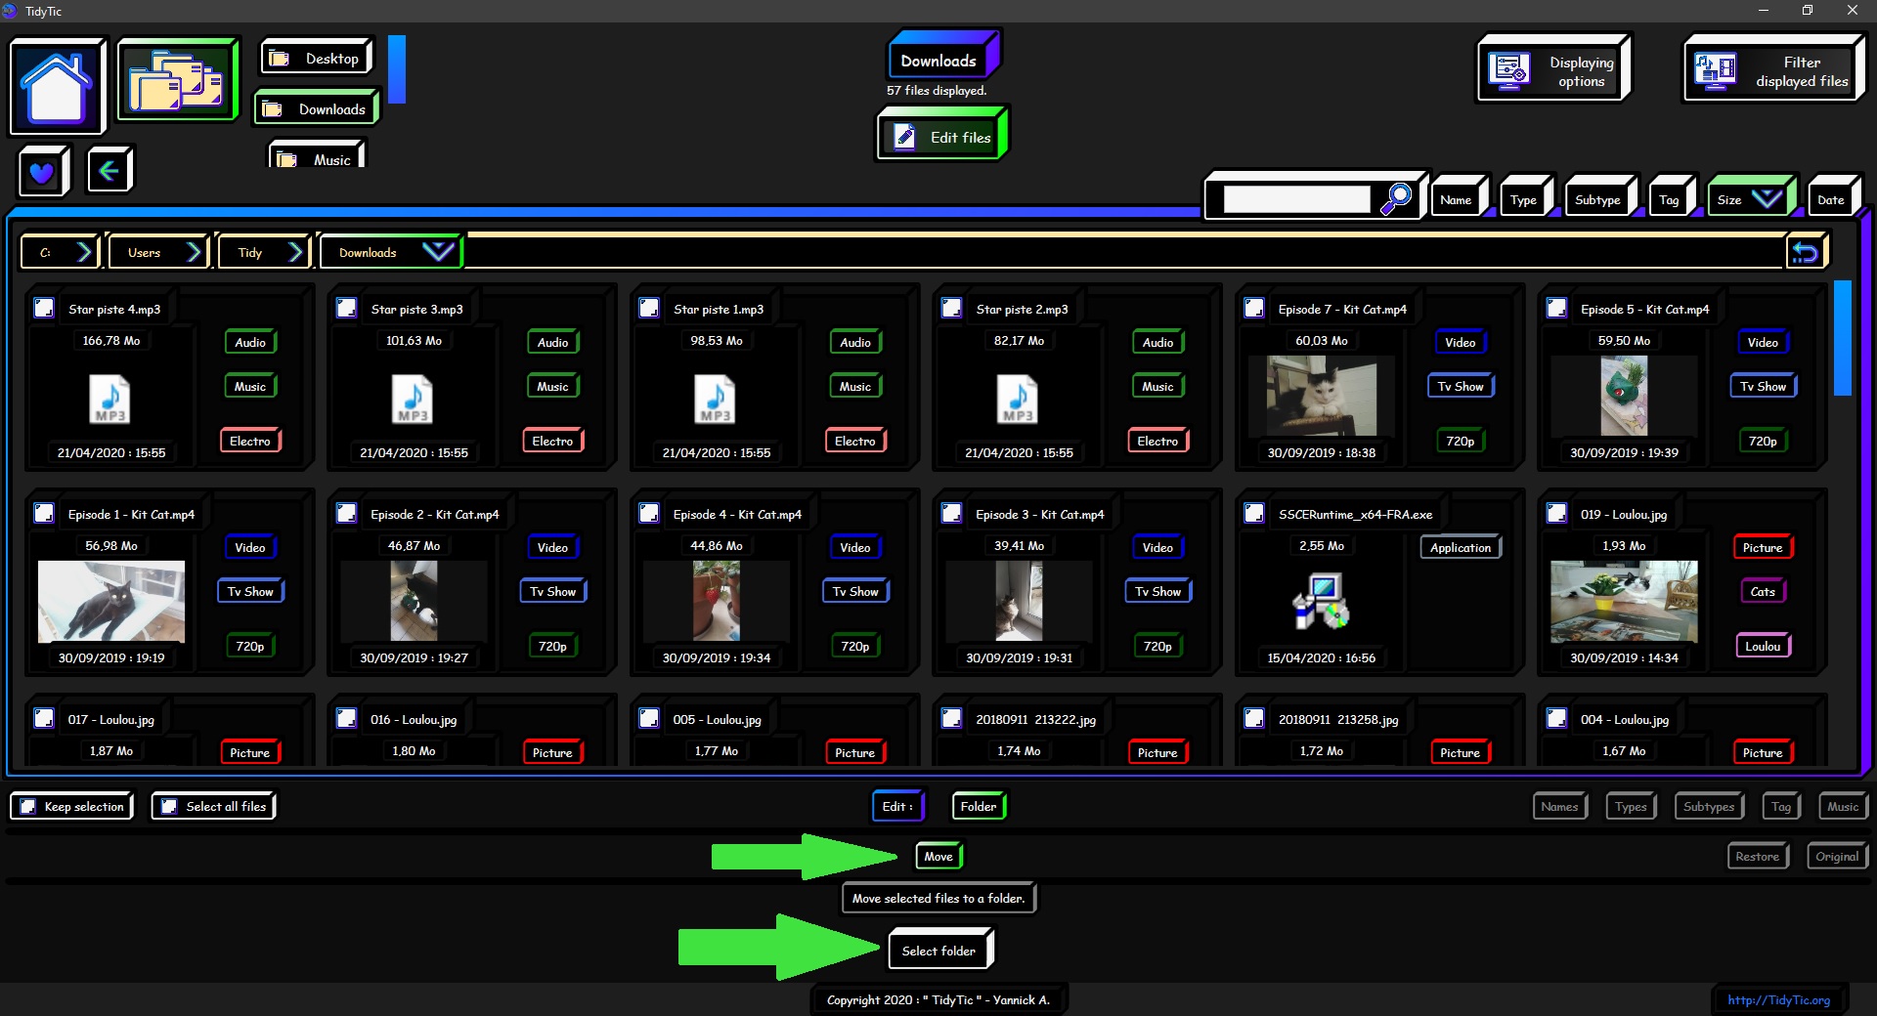Click the blue heart favorites icon
Image resolution: width=1877 pixels, height=1016 pixels.
coord(42,172)
